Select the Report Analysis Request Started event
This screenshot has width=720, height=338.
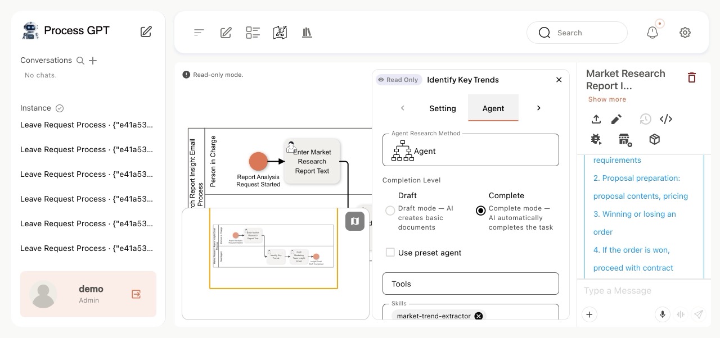click(258, 161)
